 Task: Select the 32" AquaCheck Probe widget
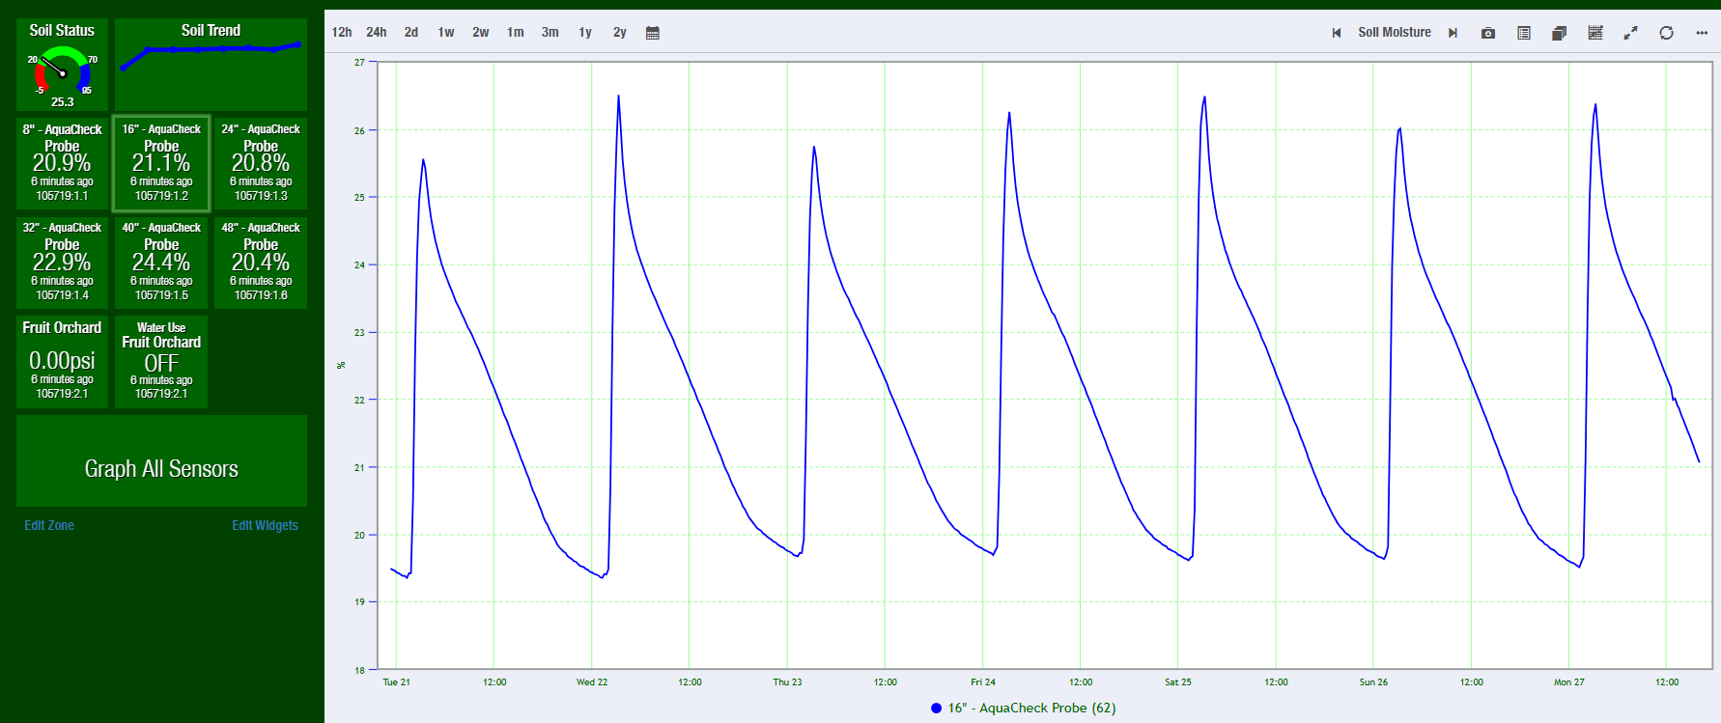click(62, 263)
